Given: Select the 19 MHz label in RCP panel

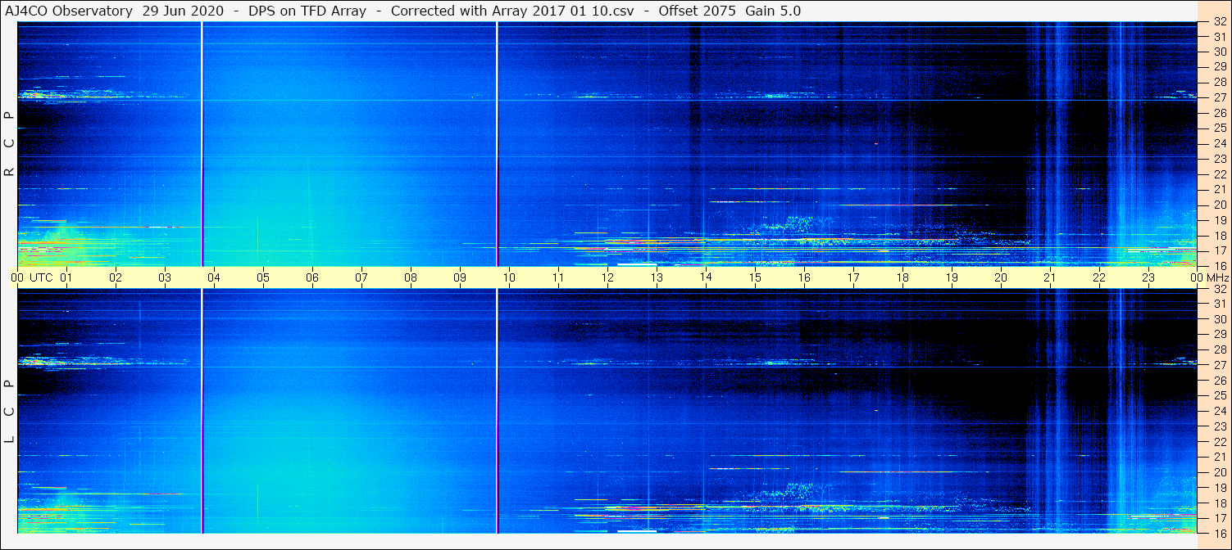Looking at the screenshot, I should (1219, 220).
